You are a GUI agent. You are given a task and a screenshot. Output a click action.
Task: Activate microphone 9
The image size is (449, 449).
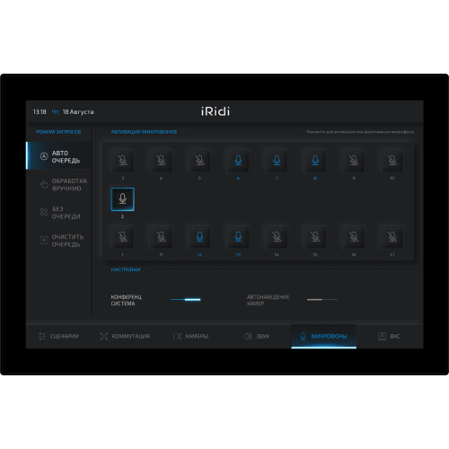point(354,161)
